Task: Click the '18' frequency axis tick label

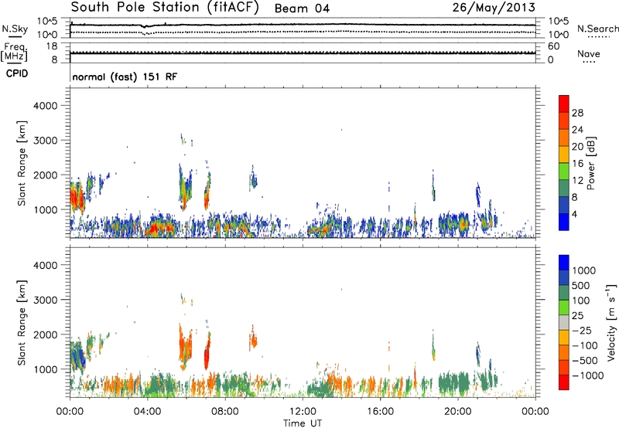Action: (53, 46)
